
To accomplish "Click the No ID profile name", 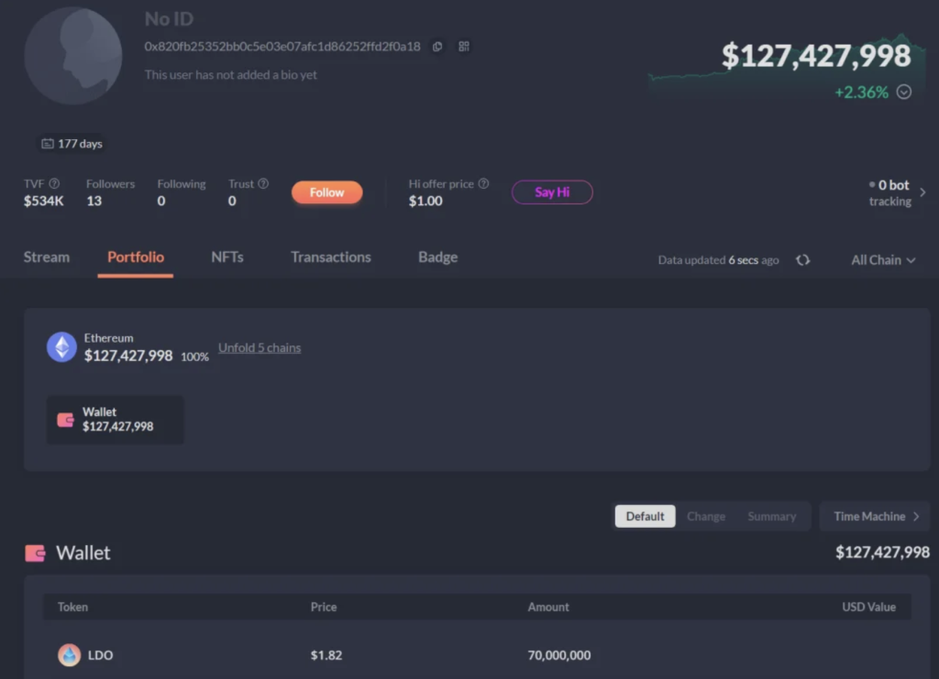I will [x=169, y=19].
